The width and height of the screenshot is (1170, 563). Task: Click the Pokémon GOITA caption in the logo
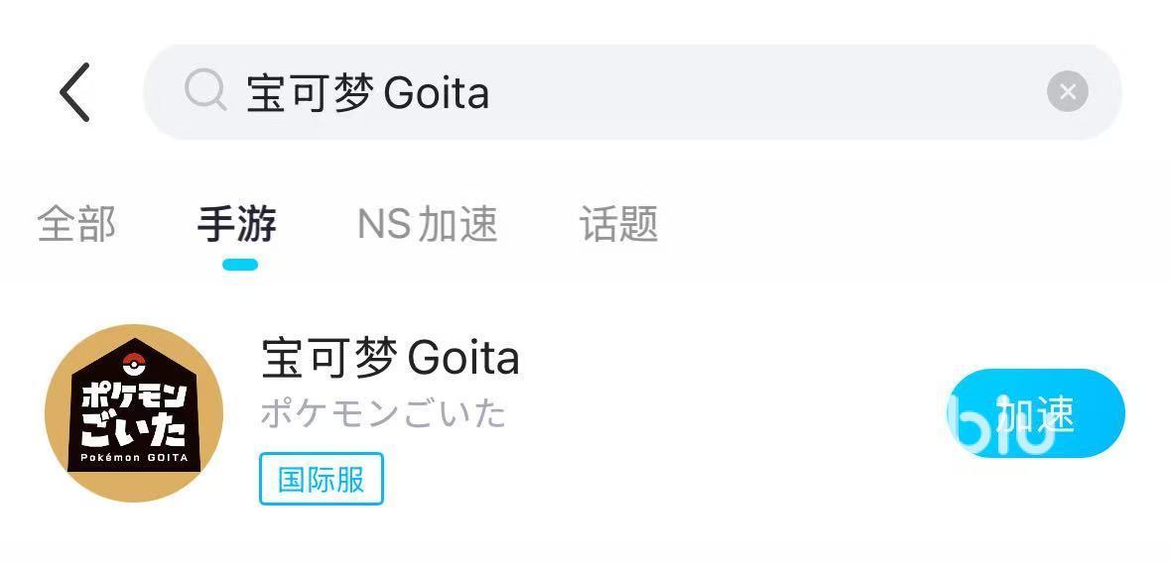tap(134, 459)
